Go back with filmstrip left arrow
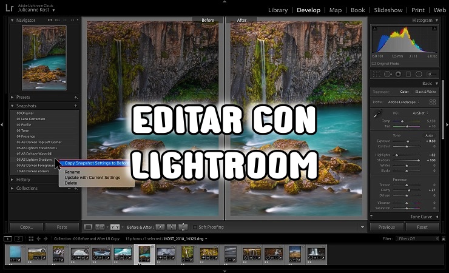 click(x=38, y=238)
